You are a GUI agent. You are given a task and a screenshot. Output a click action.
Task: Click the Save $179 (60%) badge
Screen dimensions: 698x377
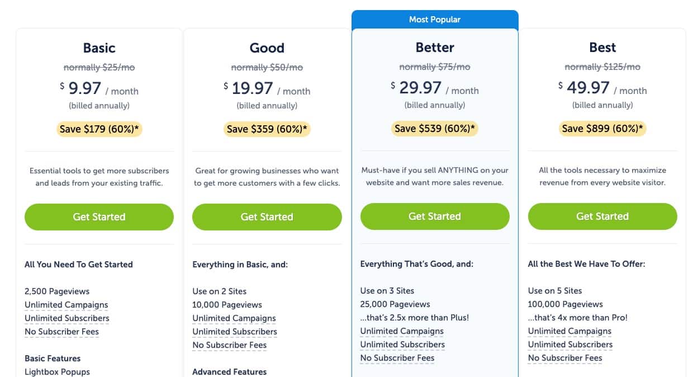pyautogui.click(x=99, y=129)
